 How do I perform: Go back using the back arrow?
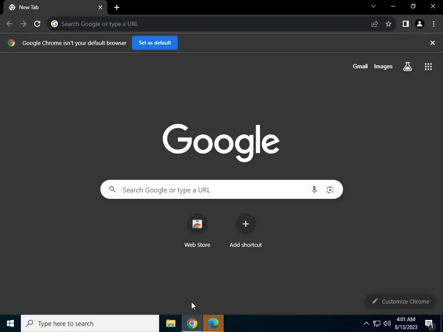(x=10, y=24)
